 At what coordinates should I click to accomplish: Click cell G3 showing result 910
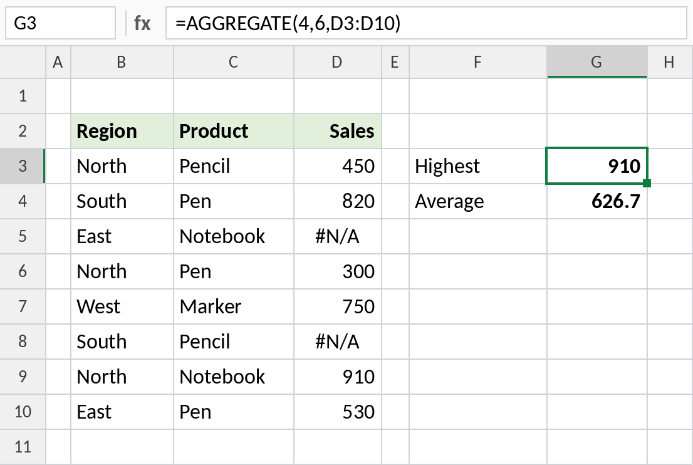coord(597,166)
